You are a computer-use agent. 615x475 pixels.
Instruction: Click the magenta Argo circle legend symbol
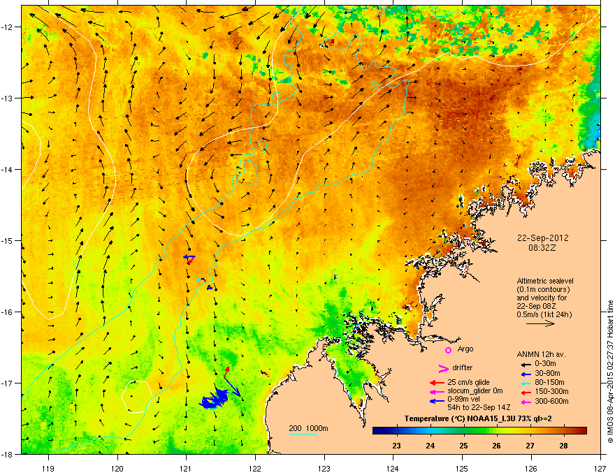point(448,350)
